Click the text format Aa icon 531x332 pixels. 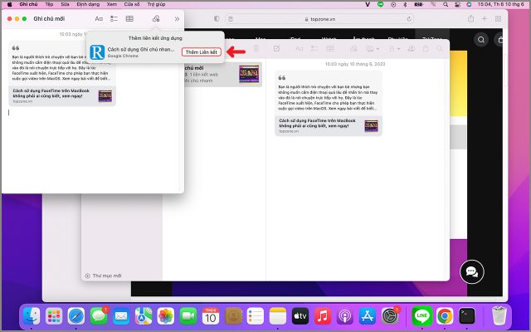pyautogui.click(x=100, y=17)
